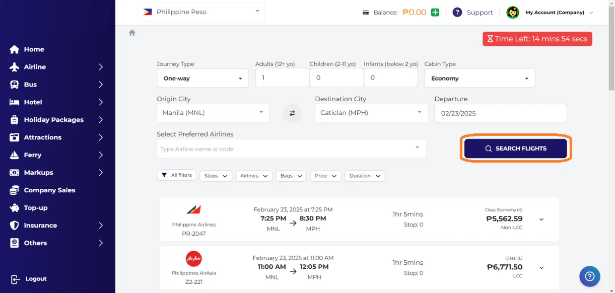Expand the Philippine Airlines flight details
615x293 pixels.
541,219
